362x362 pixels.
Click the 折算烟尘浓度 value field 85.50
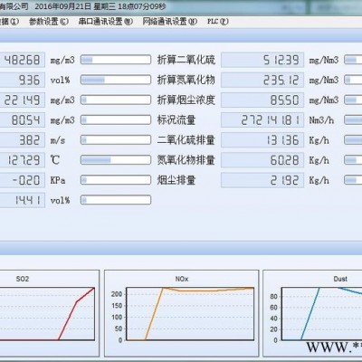coord(262,100)
